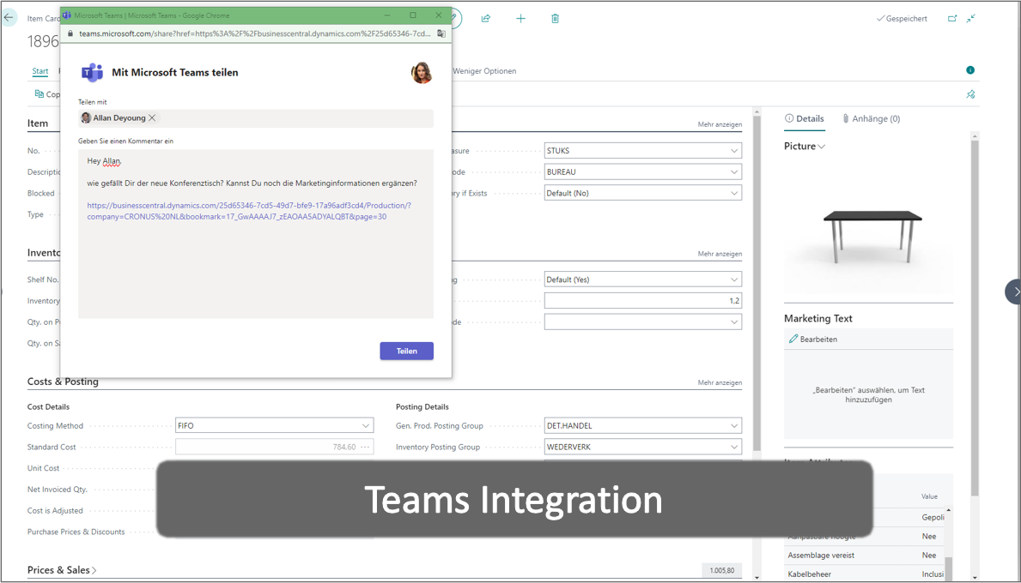Image resolution: width=1021 pixels, height=583 pixels.
Task: Click the collapse page arrows icon
Action: [x=971, y=18]
